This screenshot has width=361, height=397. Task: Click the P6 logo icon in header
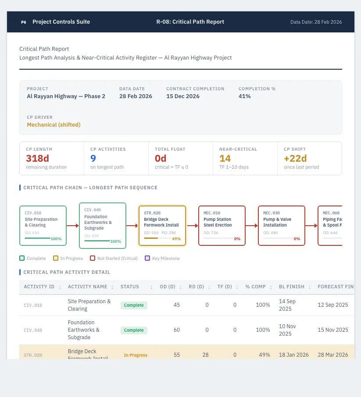(x=24, y=22)
